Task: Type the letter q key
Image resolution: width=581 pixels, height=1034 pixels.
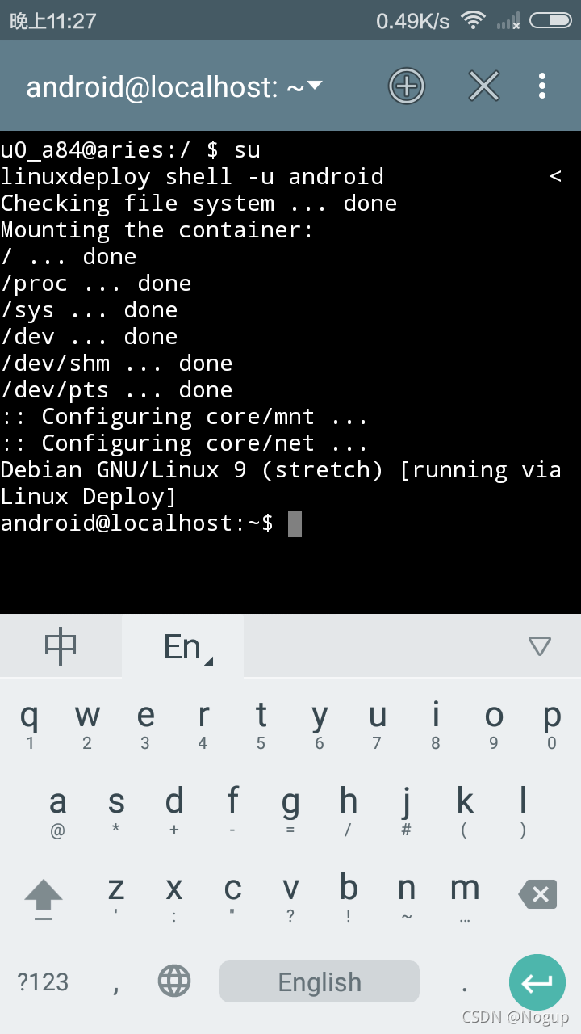Action: coord(29,721)
